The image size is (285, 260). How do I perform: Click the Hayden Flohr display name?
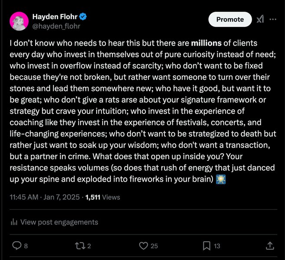point(55,17)
